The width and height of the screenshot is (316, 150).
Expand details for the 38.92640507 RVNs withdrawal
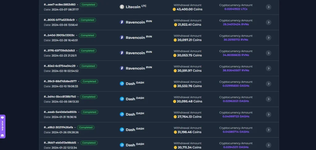point(268,68)
